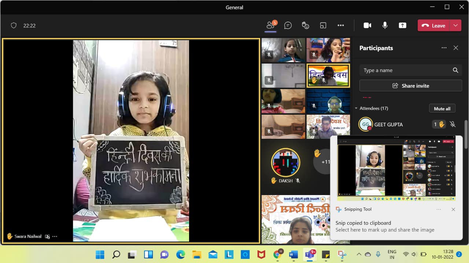Open Microsoft Word from the taskbar
The image size is (469, 263).
293,254
